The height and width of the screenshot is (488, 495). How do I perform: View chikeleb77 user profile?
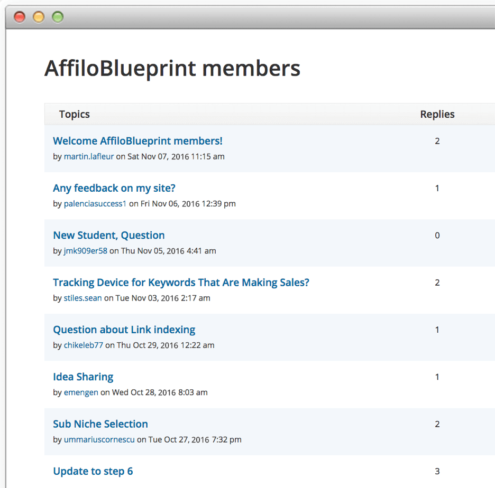pyautogui.click(x=84, y=345)
